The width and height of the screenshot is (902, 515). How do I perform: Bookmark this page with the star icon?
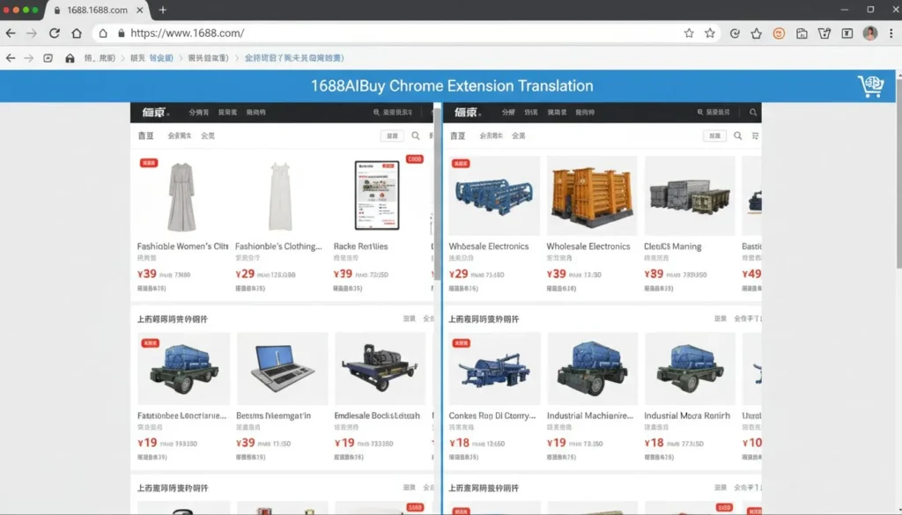tap(689, 33)
